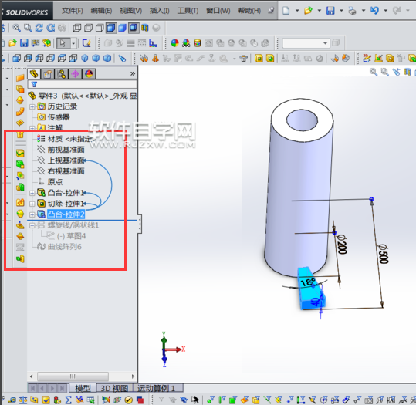Select 材质 <未指定> item

click(x=72, y=139)
